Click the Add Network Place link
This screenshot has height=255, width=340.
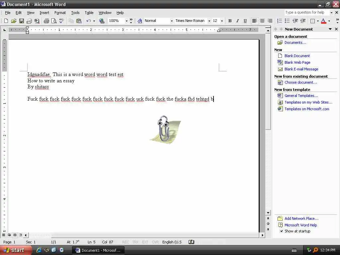coord(301,218)
